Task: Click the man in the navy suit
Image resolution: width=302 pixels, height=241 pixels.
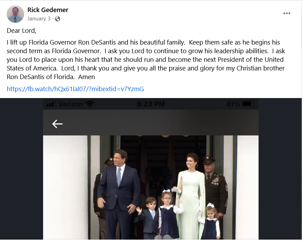Action: click(118, 193)
